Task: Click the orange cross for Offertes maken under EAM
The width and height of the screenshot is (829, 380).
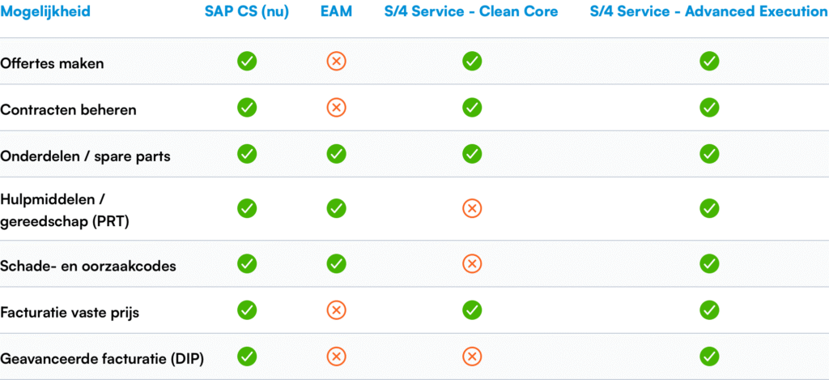Action: [336, 62]
